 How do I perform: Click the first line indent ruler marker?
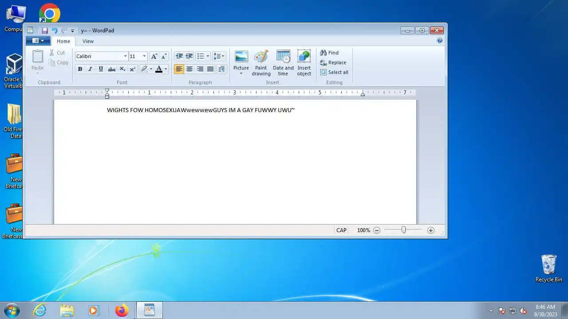(x=107, y=91)
